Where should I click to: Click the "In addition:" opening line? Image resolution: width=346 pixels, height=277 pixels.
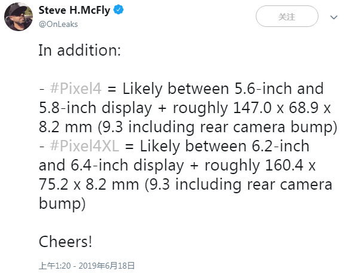79,50
